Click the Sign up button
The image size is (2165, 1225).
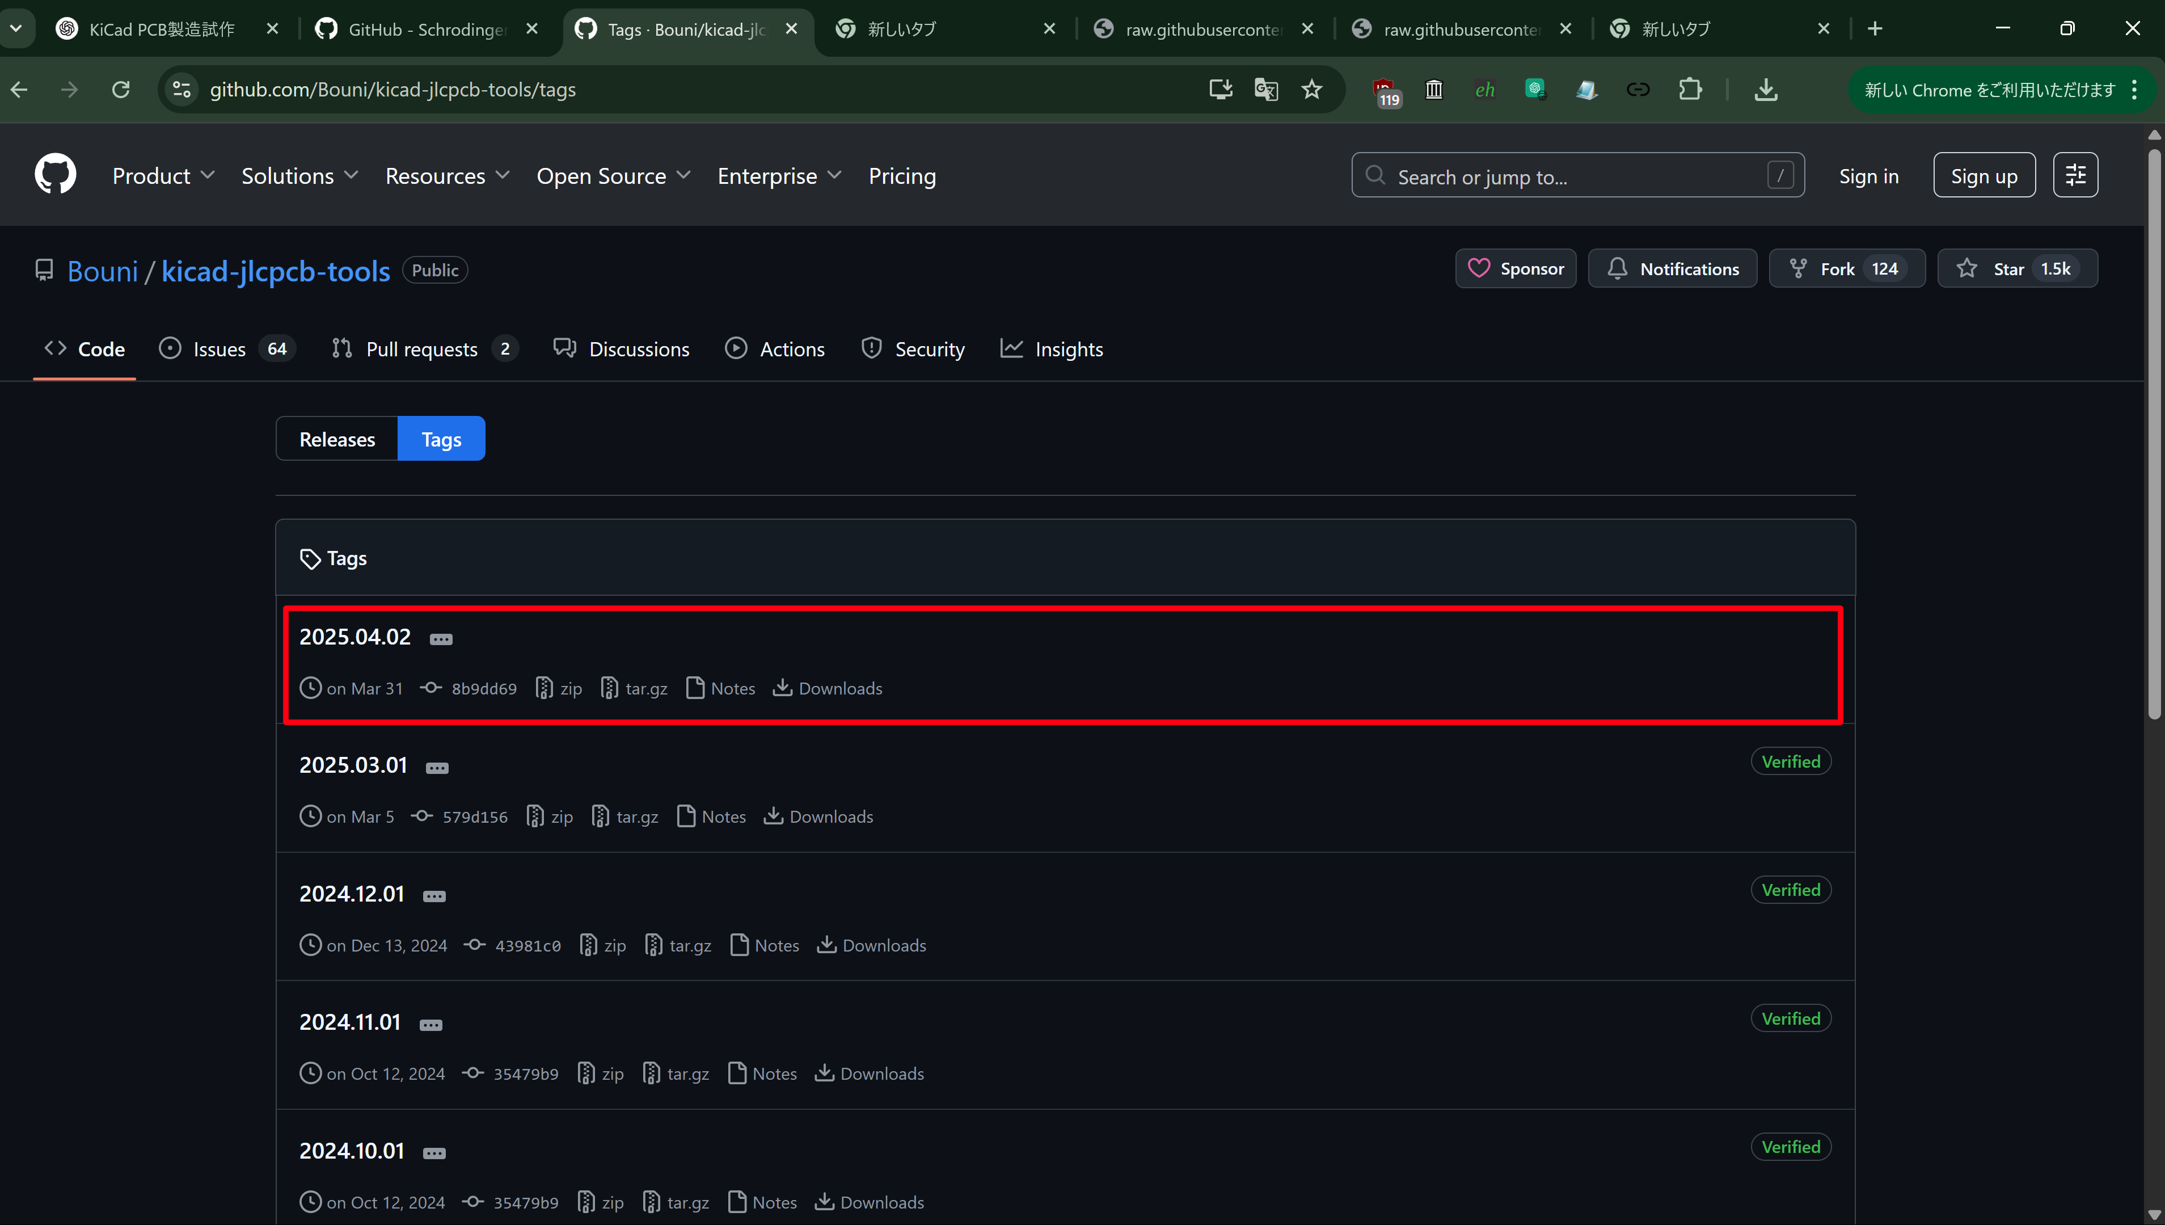1983,175
